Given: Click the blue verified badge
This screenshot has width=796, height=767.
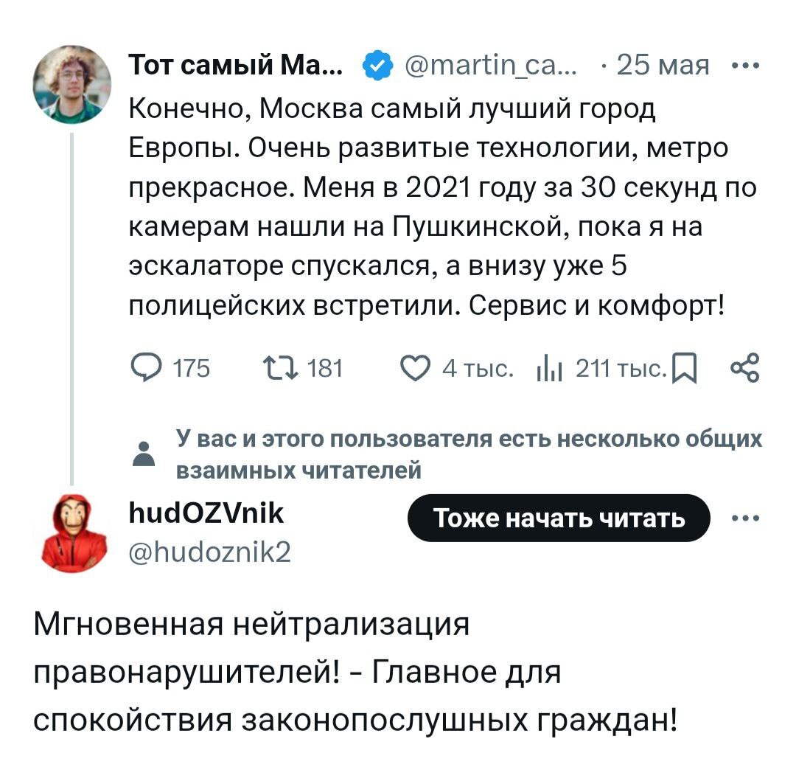Looking at the screenshot, I should [377, 67].
